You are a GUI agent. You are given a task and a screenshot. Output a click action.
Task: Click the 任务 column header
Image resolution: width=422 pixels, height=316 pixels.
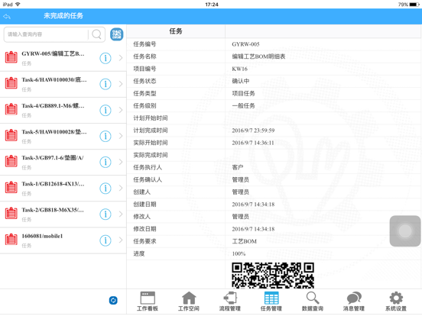(176, 31)
